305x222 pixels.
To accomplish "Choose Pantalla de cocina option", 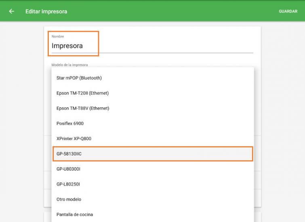I will pos(75,214).
